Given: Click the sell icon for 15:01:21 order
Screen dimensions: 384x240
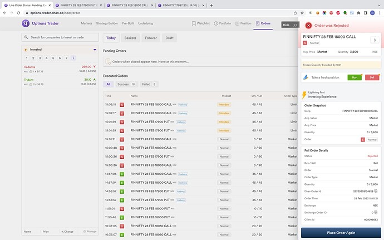Looking at the screenshot, I should click(122, 139).
